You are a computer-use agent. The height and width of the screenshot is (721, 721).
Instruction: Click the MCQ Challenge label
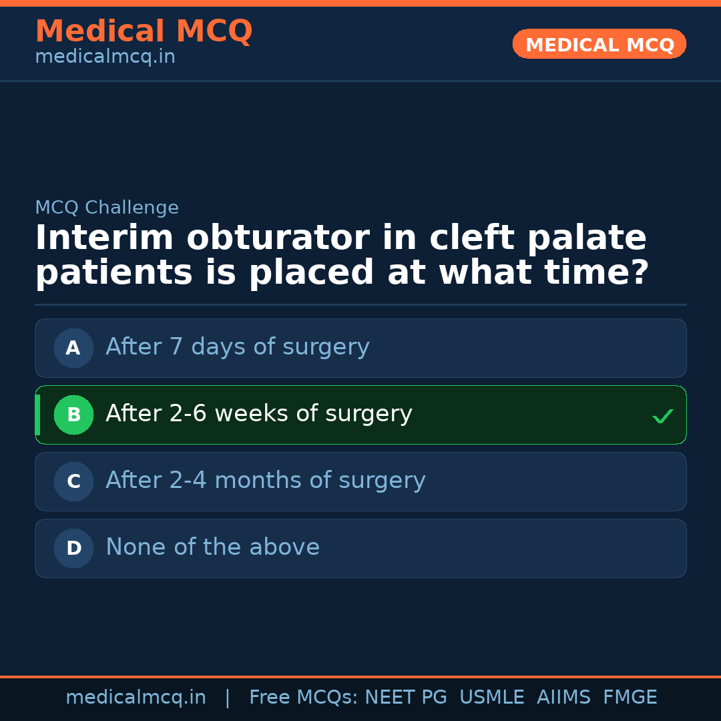coord(107,208)
